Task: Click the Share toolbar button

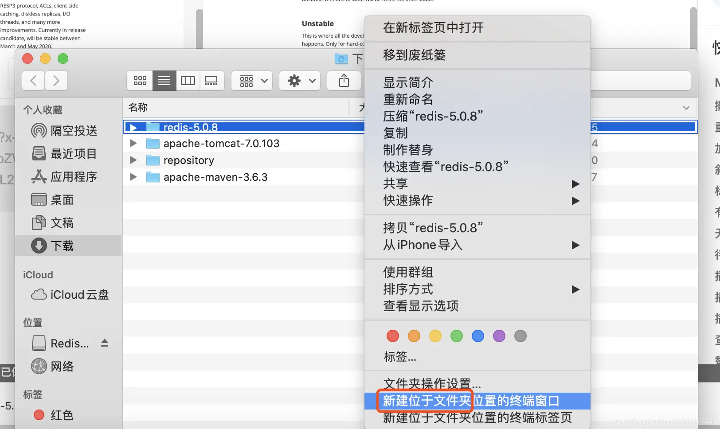Action: coord(344,81)
